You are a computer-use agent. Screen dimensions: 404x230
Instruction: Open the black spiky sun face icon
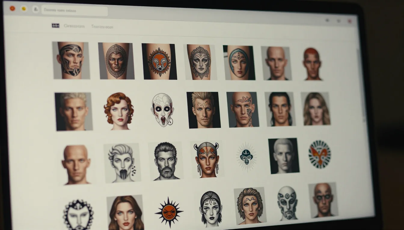coord(169,212)
